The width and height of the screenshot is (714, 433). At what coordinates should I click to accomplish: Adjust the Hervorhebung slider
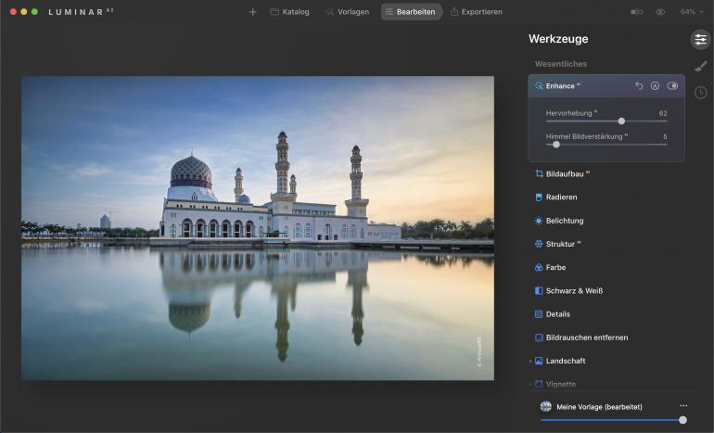621,121
